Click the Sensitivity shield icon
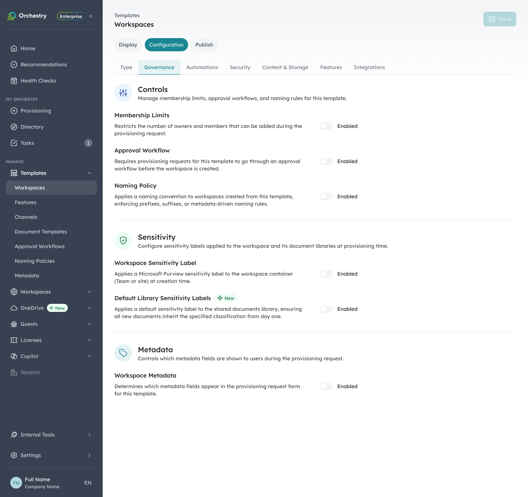 [123, 240]
